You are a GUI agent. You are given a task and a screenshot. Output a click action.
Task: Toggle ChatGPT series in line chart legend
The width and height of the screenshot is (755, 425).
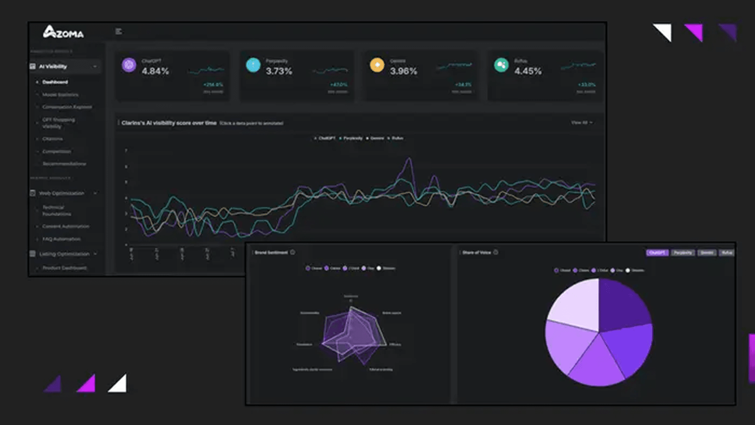(x=325, y=138)
